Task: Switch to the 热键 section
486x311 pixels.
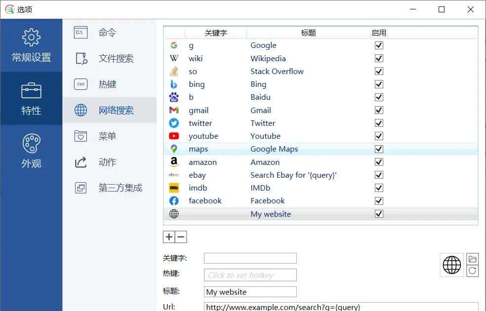Action: [x=107, y=84]
